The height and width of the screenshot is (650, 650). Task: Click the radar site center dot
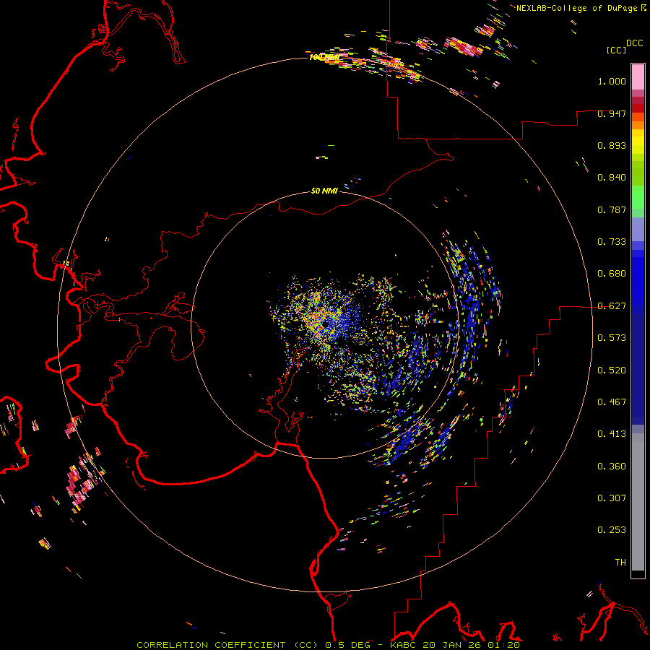coord(326,324)
